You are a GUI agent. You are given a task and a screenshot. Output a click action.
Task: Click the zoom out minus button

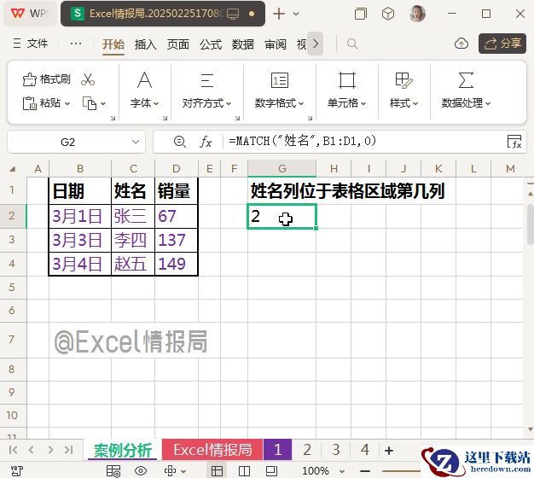coord(365,471)
